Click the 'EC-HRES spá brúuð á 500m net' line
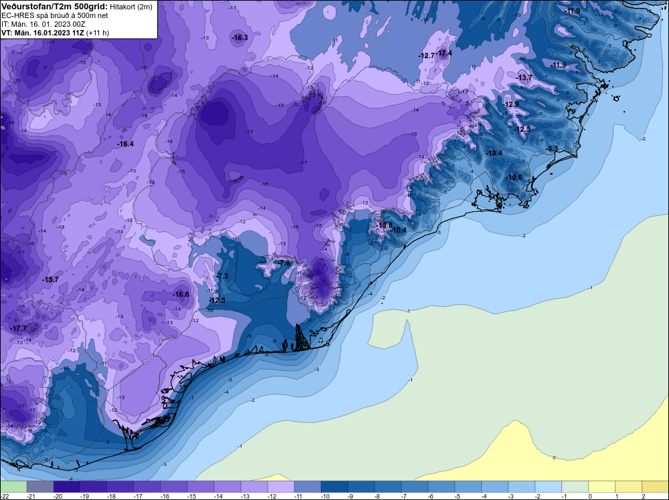669x500 pixels. coord(55,15)
